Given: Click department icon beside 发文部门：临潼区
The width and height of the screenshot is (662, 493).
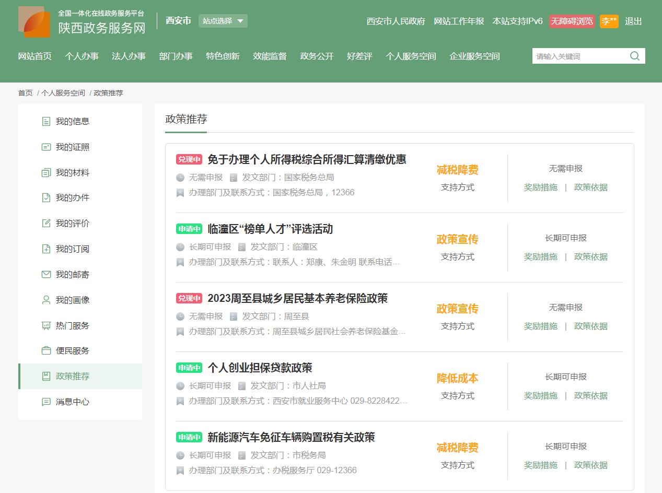Looking at the screenshot, I should click(242, 247).
